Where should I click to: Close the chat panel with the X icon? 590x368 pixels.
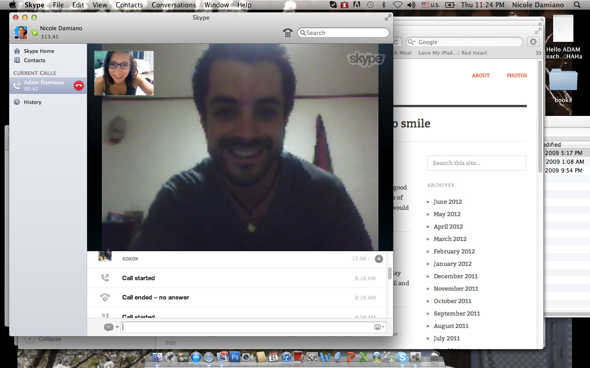pyautogui.click(x=379, y=259)
